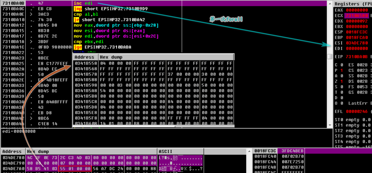Viewport: 372px width, 173px height.
Task: Click the Address header in floating hex dump
Action: 85,57
